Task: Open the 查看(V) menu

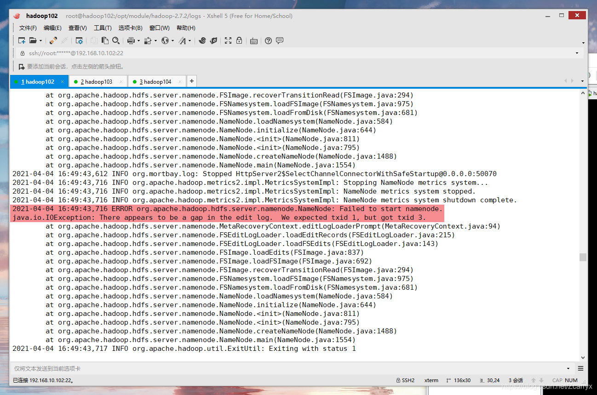Action: [x=77, y=28]
